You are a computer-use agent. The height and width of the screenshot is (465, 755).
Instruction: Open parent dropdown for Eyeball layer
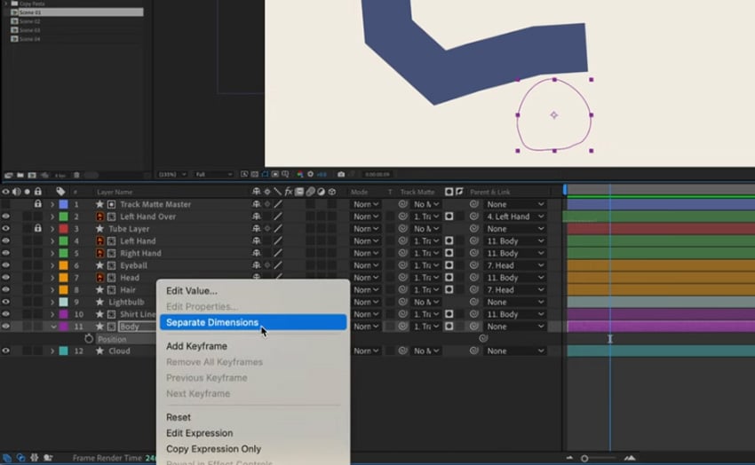click(x=514, y=265)
